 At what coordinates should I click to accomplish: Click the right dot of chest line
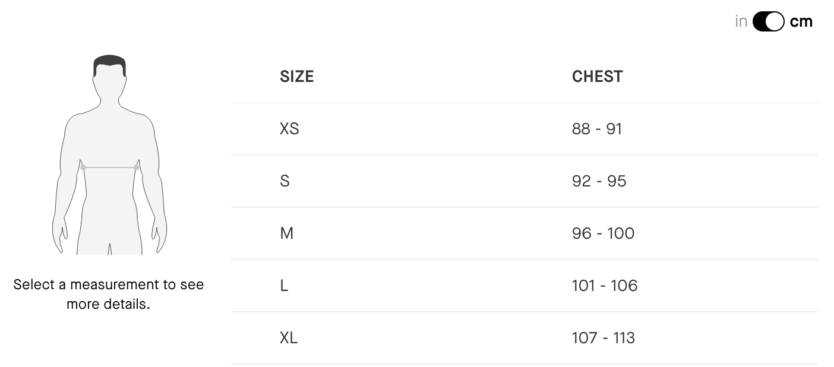(137, 167)
